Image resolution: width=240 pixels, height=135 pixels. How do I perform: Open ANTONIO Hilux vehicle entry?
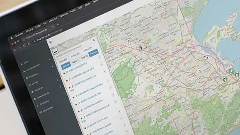(x=93, y=105)
